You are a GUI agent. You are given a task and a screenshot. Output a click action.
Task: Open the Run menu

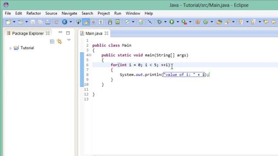[118, 13]
